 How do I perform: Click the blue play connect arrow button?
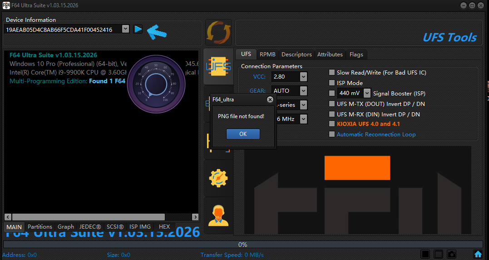point(138,29)
